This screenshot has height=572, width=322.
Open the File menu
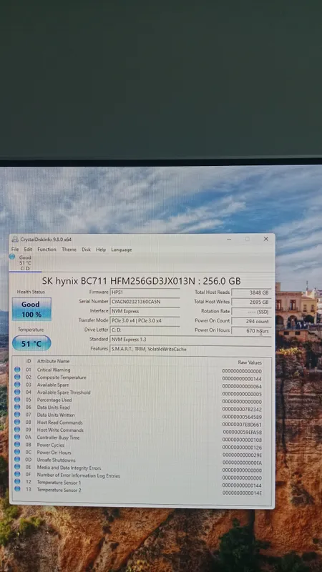[x=15, y=250]
